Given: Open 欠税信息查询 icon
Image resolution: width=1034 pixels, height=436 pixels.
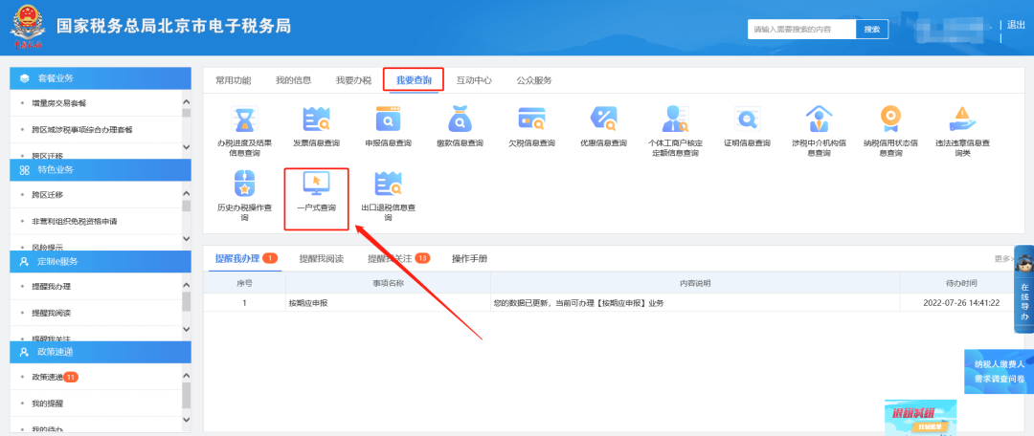Looking at the screenshot, I should [531, 120].
